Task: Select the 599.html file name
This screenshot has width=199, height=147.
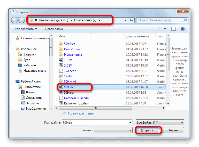Action: click(x=70, y=82)
